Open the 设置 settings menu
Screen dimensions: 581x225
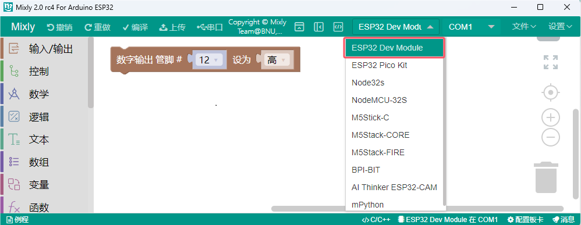(561, 27)
